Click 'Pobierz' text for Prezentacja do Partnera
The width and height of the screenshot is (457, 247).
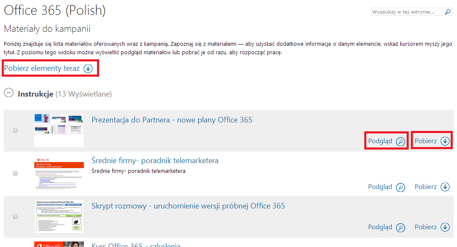[x=426, y=141]
